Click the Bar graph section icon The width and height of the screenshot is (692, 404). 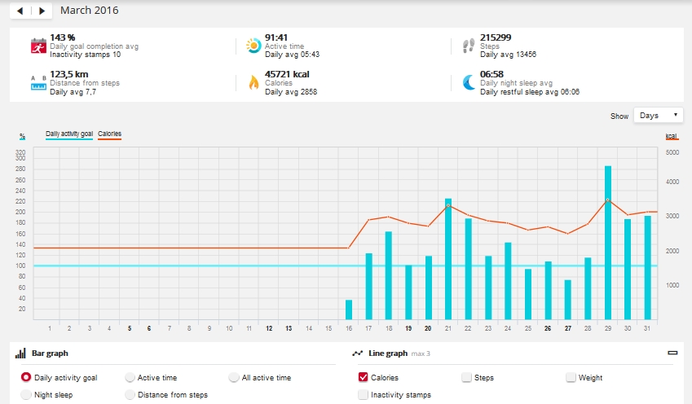tap(20, 354)
